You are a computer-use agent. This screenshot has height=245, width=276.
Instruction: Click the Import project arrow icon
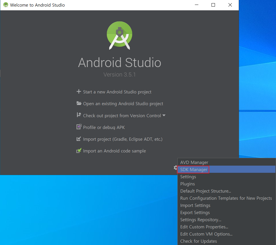pyautogui.click(x=79, y=139)
